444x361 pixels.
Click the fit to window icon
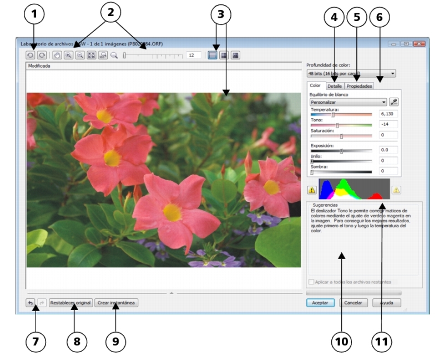[x=91, y=55]
